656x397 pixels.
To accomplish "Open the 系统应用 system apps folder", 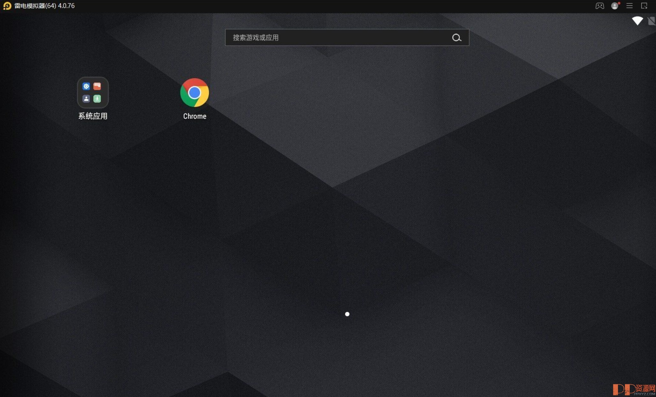I will (x=93, y=92).
